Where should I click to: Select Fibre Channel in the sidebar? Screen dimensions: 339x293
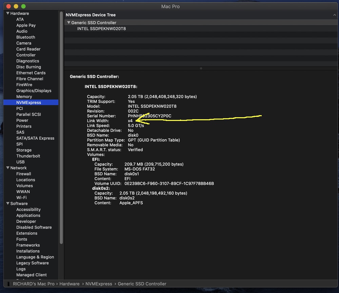(x=29, y=79)
